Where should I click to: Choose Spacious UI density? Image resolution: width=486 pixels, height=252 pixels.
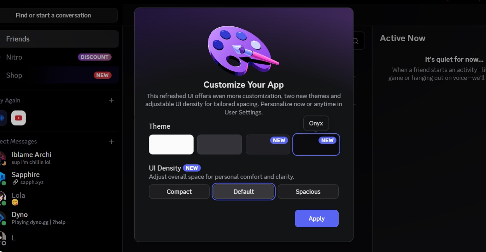point(308,192)
